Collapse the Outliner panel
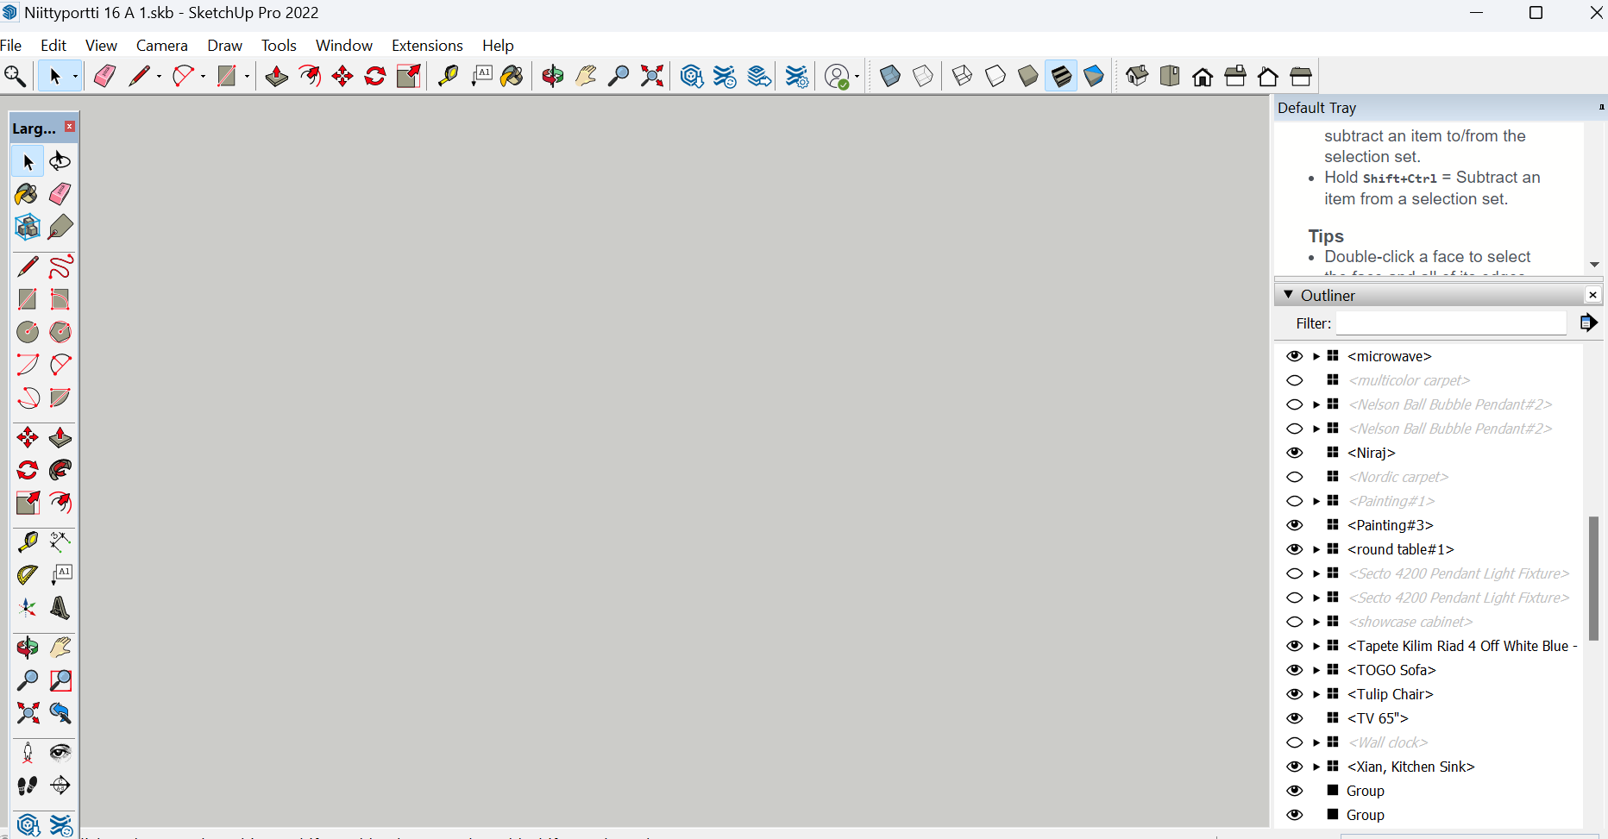 (1289, 295)
